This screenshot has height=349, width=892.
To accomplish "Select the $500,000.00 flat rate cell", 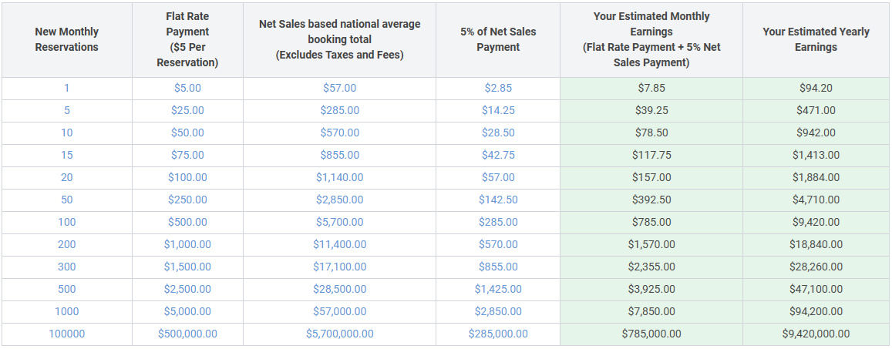I will (x=187, y=334).
